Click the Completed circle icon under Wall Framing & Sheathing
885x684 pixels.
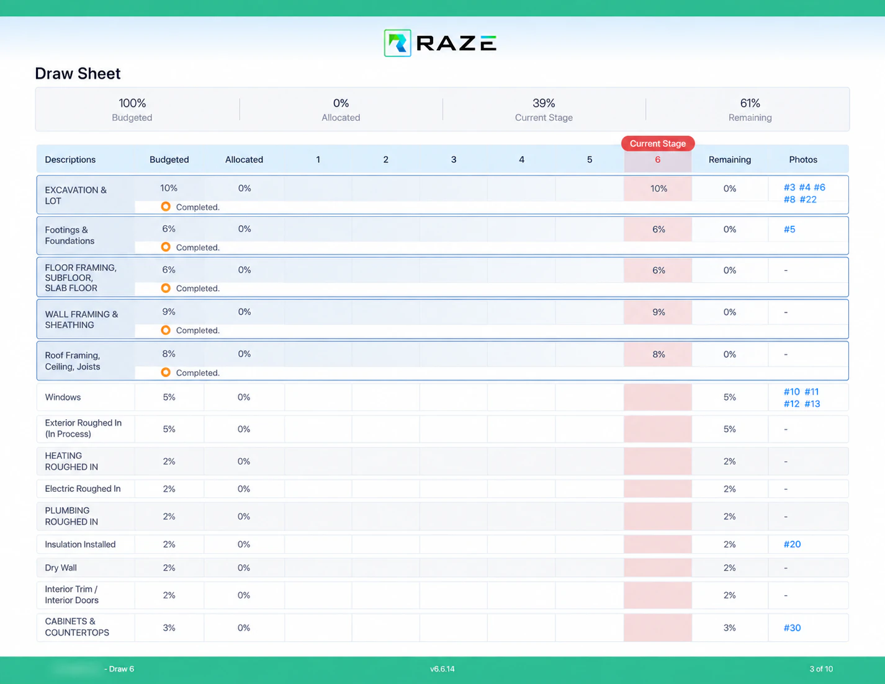(166, 330)
